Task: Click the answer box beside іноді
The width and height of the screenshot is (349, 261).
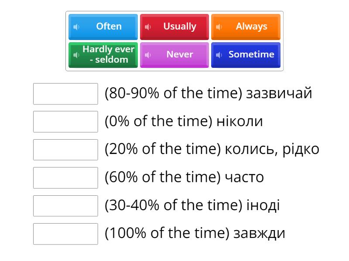Action: coord(65,206)
